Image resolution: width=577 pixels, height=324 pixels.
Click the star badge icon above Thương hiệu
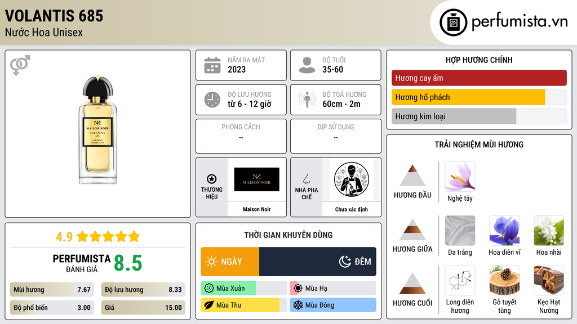[212, 179]
